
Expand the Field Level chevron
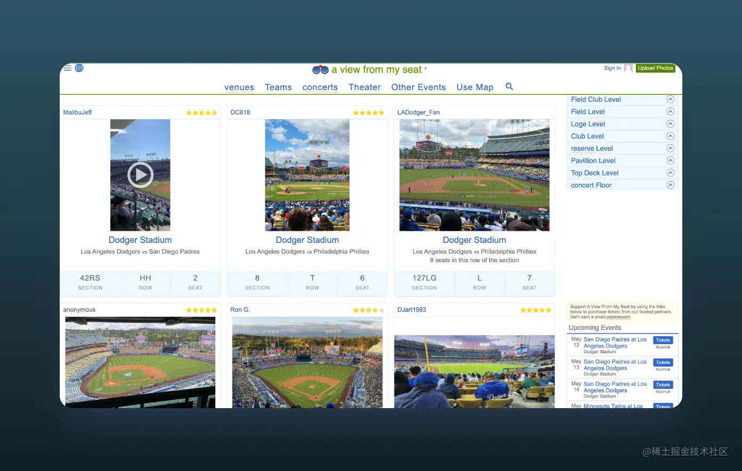tap(671, 111)
